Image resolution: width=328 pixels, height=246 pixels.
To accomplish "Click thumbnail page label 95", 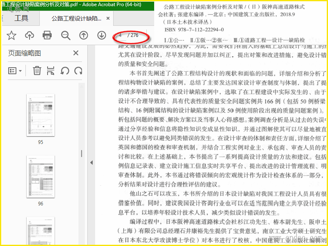I will 41,142.
